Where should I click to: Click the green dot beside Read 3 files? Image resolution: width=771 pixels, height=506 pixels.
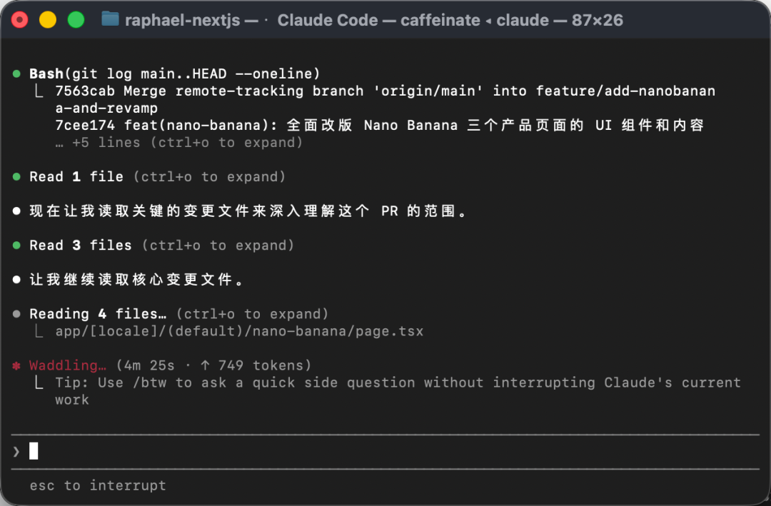click(x=16, y=246)
